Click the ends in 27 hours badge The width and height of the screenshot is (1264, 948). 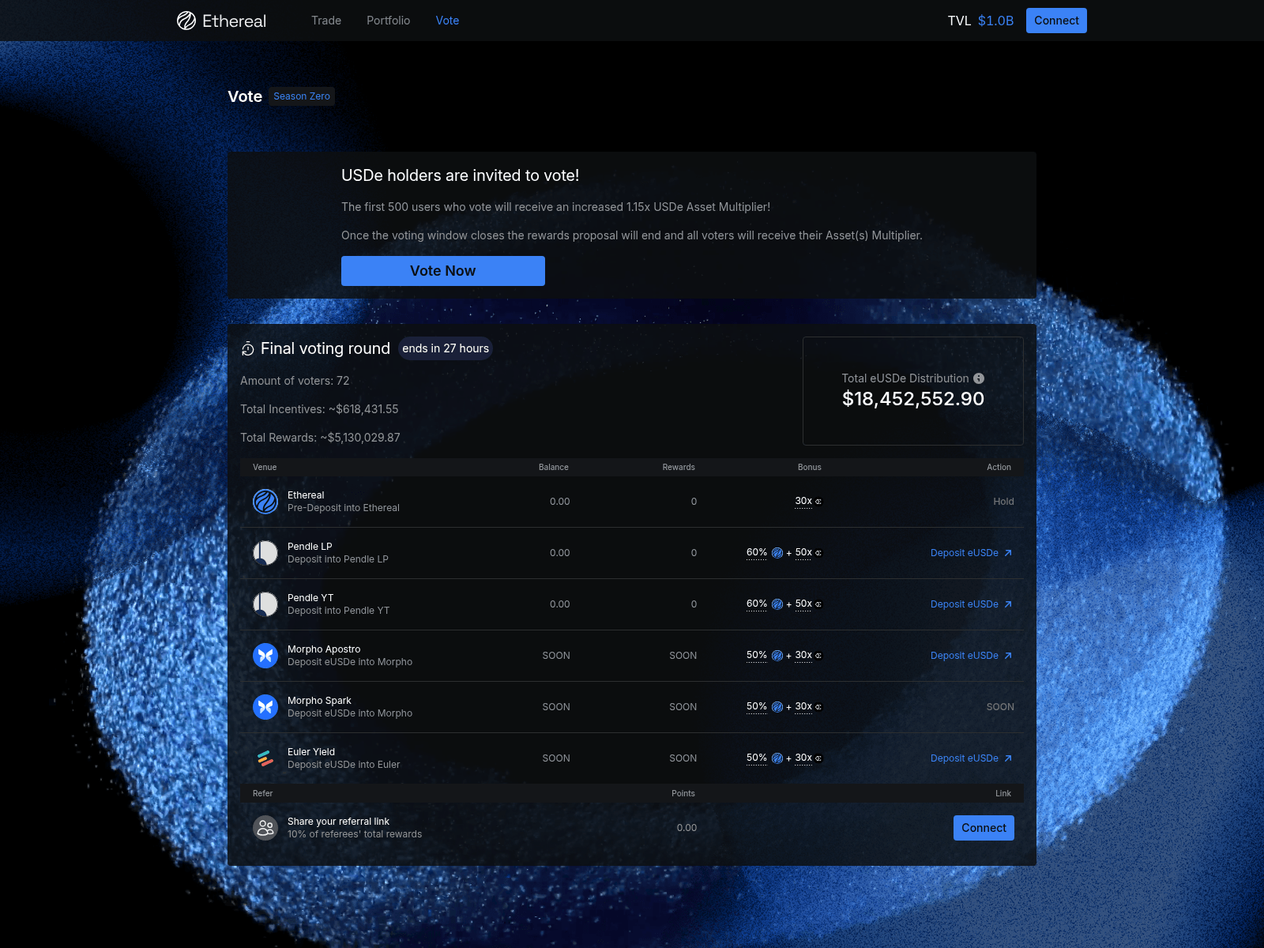pyautogui.click(x=445, y=348)
